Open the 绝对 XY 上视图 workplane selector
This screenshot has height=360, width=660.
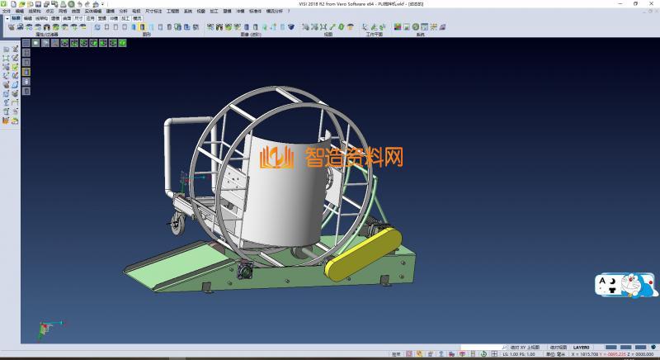[525, 347]
